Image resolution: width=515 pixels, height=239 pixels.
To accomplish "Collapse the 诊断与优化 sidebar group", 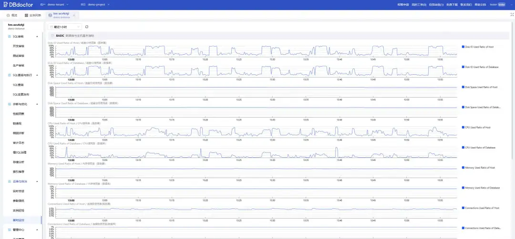I will [37, 104].
